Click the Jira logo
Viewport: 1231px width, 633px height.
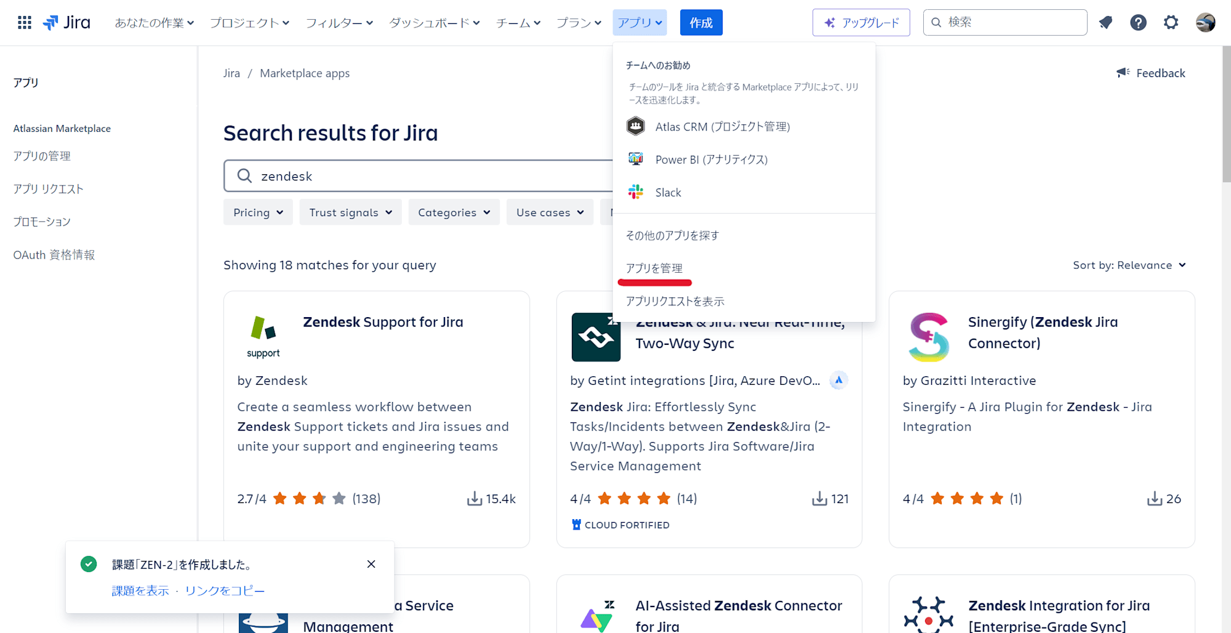(66, 23)
